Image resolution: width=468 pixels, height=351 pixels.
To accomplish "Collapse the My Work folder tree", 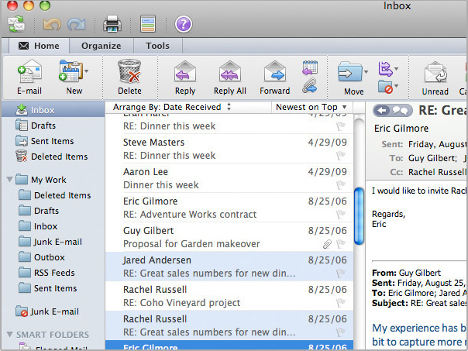I will coord(9,180).
